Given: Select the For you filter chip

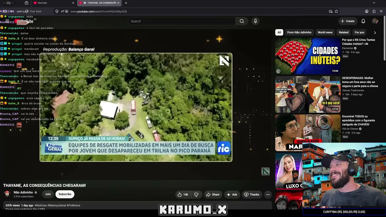Looking at the screenshot, I should click(x=359, y=32).
